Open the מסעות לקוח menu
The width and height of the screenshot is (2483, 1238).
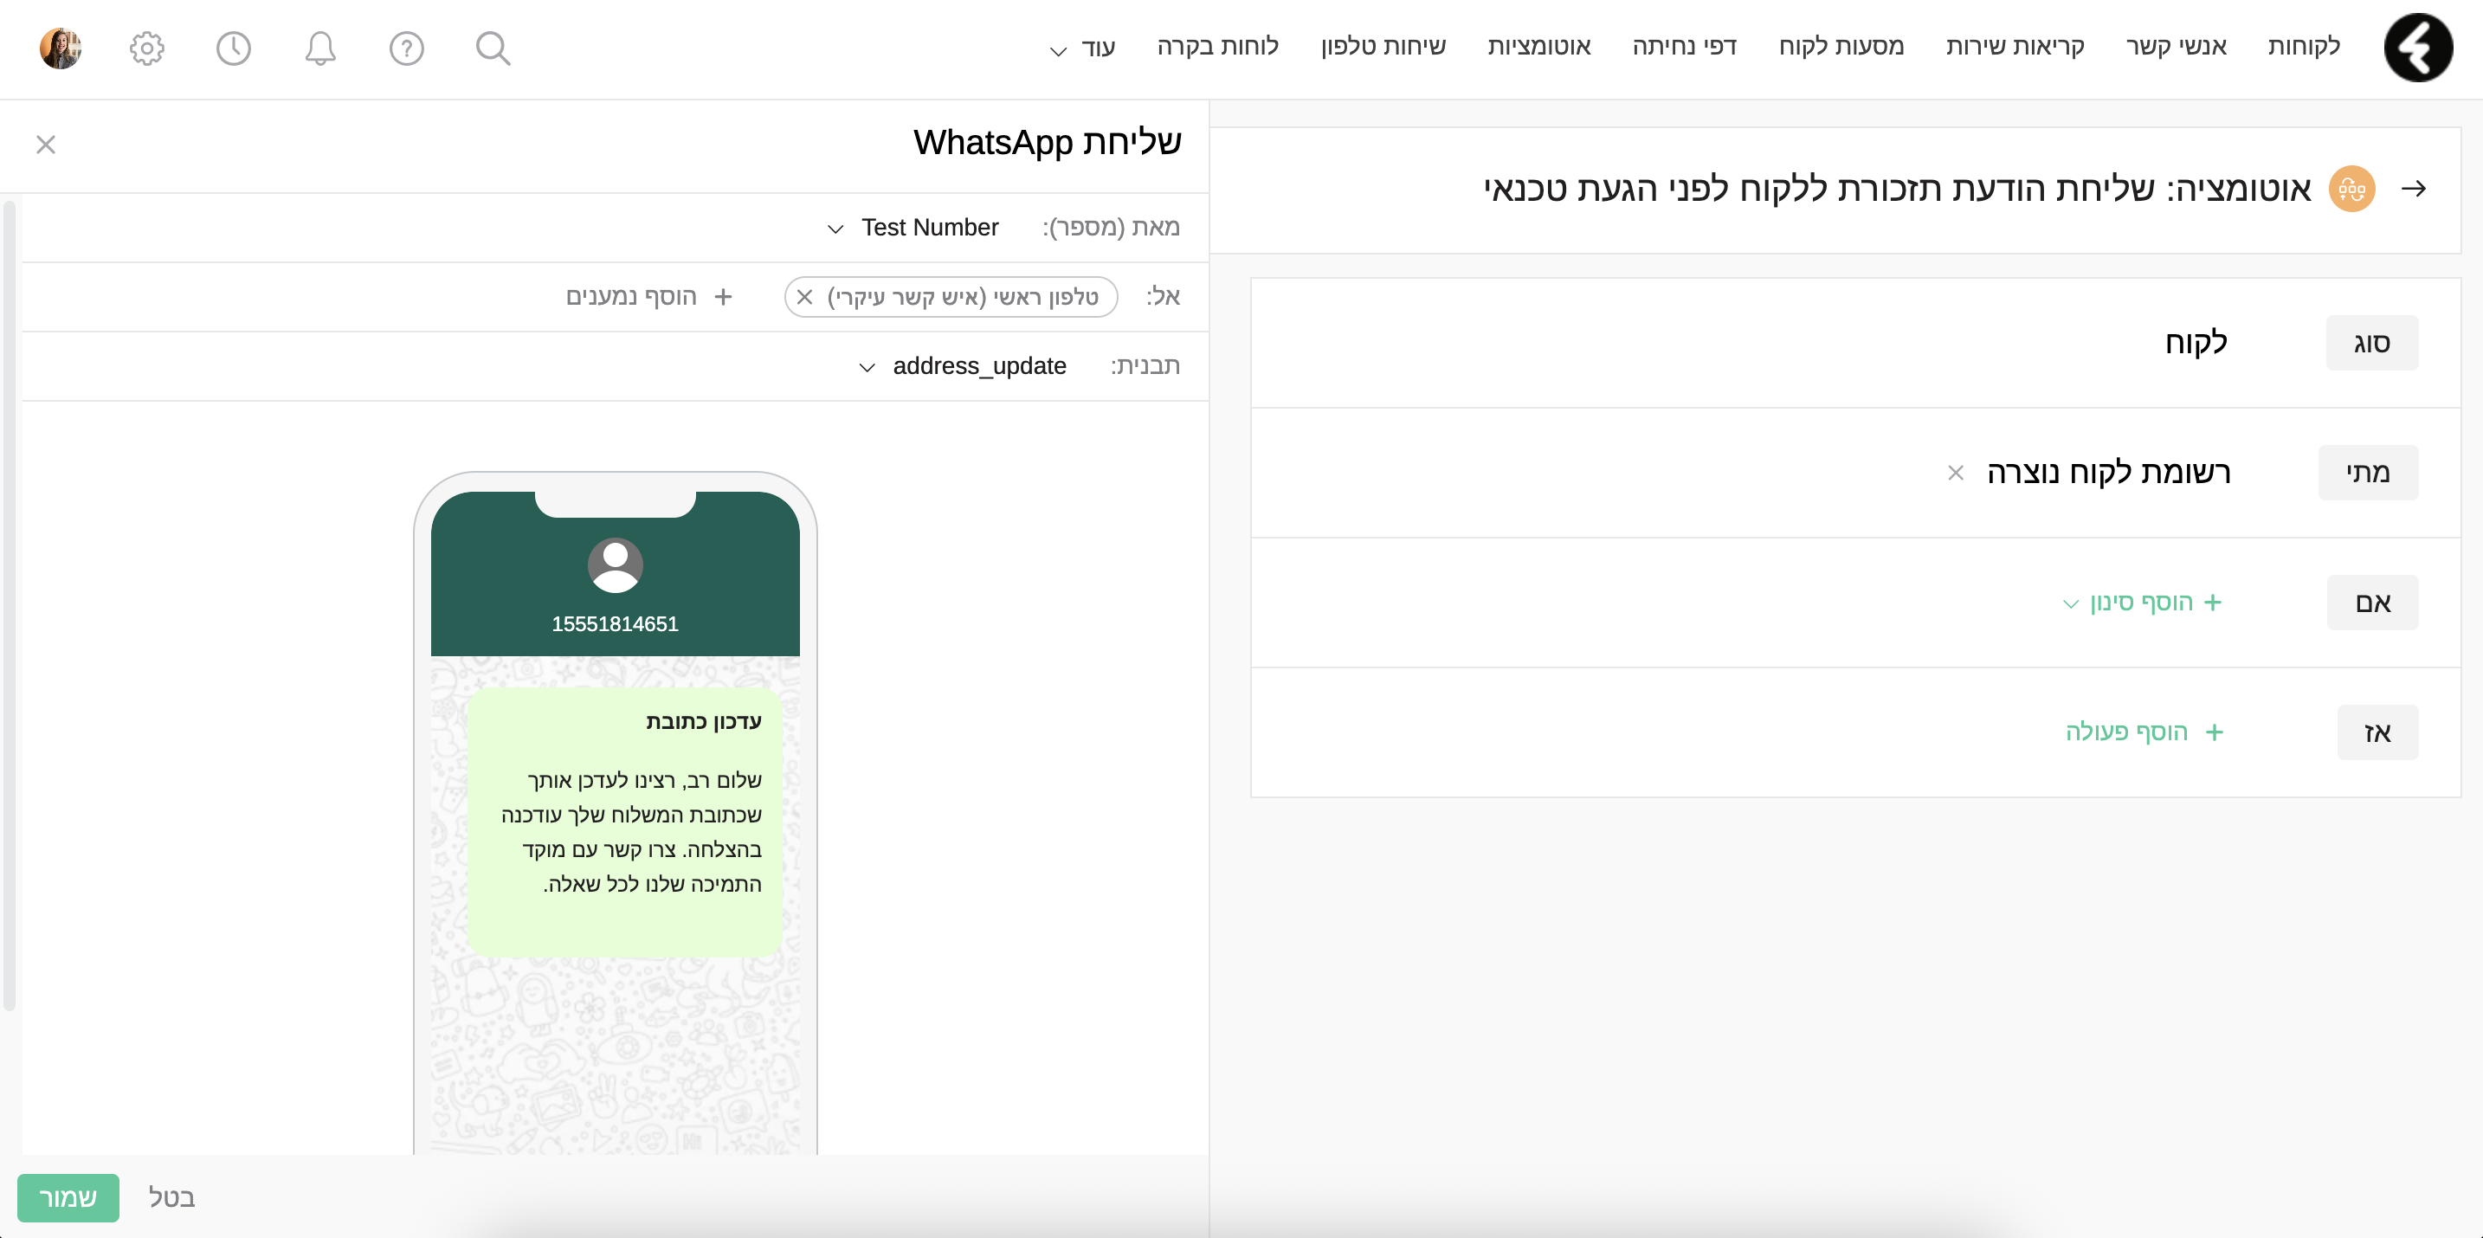[x=1841, y=46]
